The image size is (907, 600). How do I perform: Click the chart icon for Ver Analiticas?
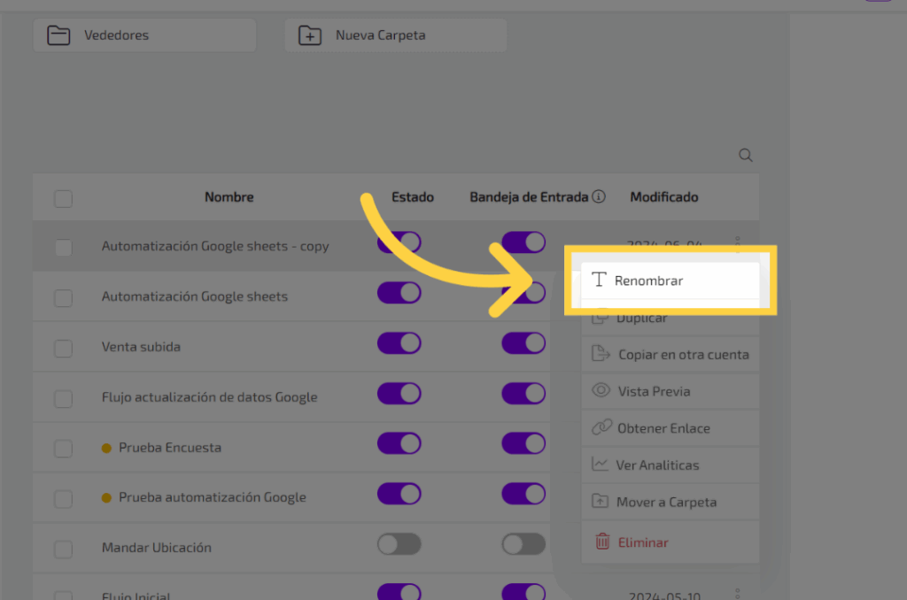tap(601, 465)
